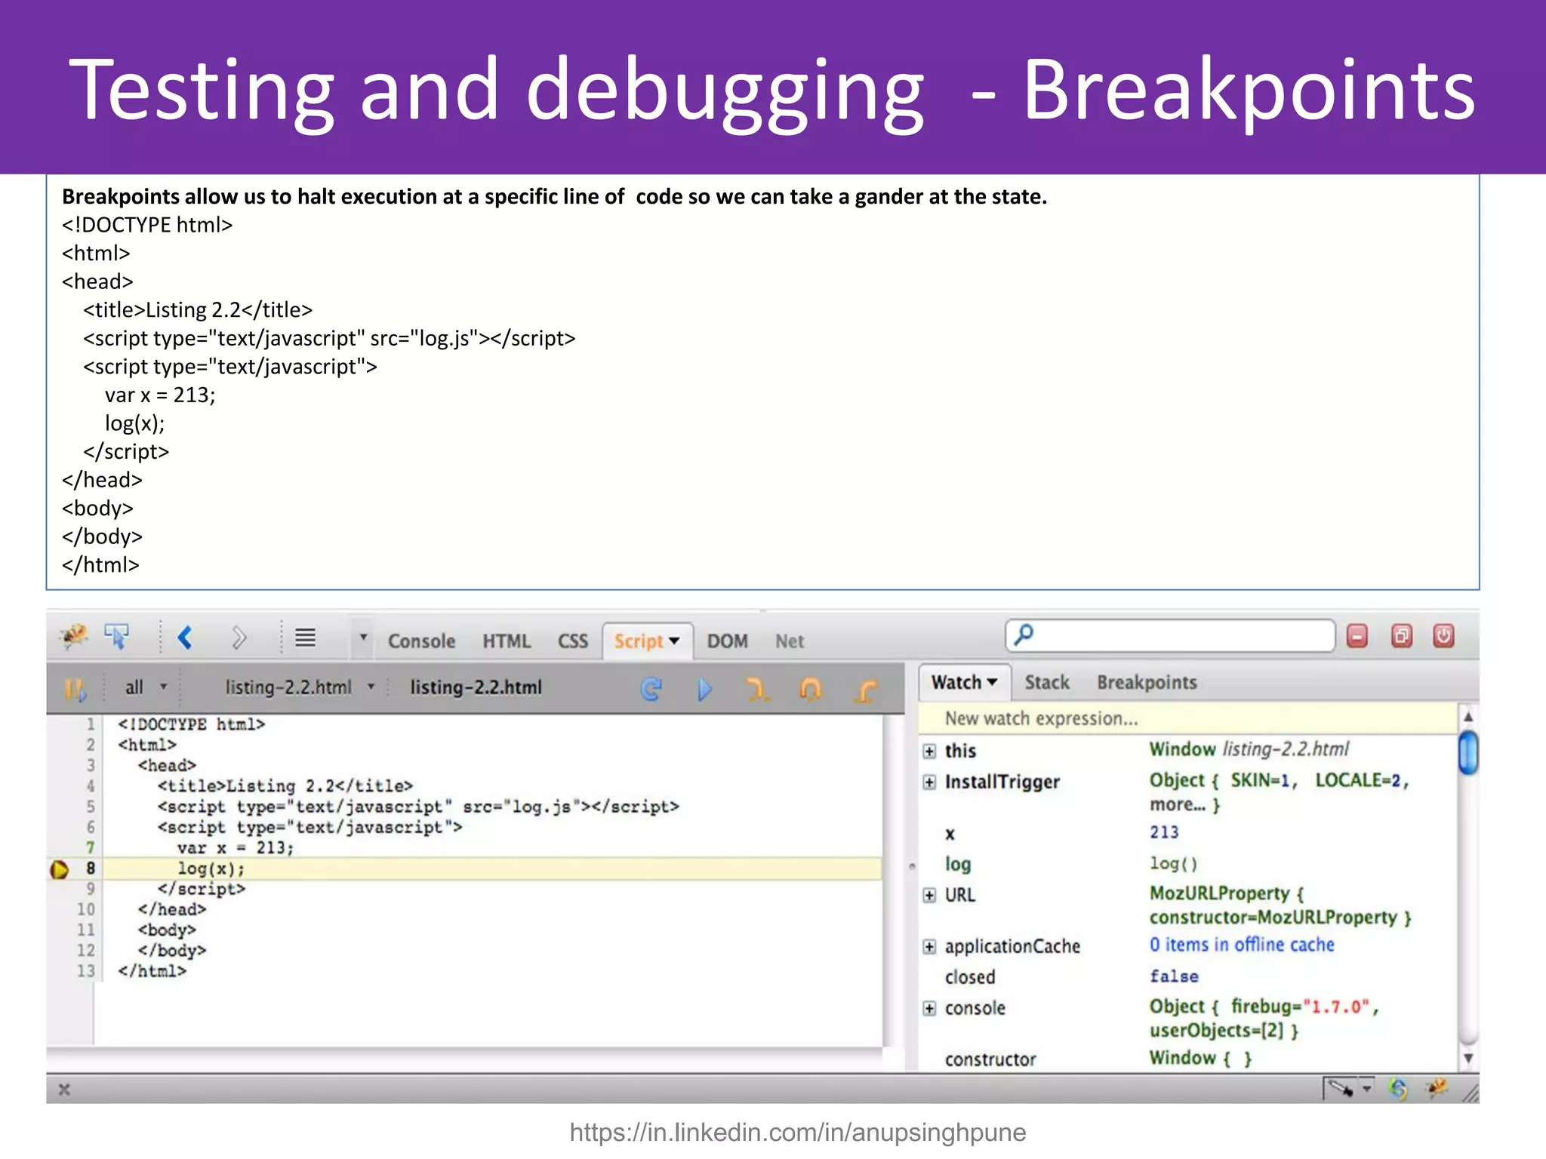Open the Breakpoints side tab
This screenshot has width=1546, height=1159.
pos(1147,683)
